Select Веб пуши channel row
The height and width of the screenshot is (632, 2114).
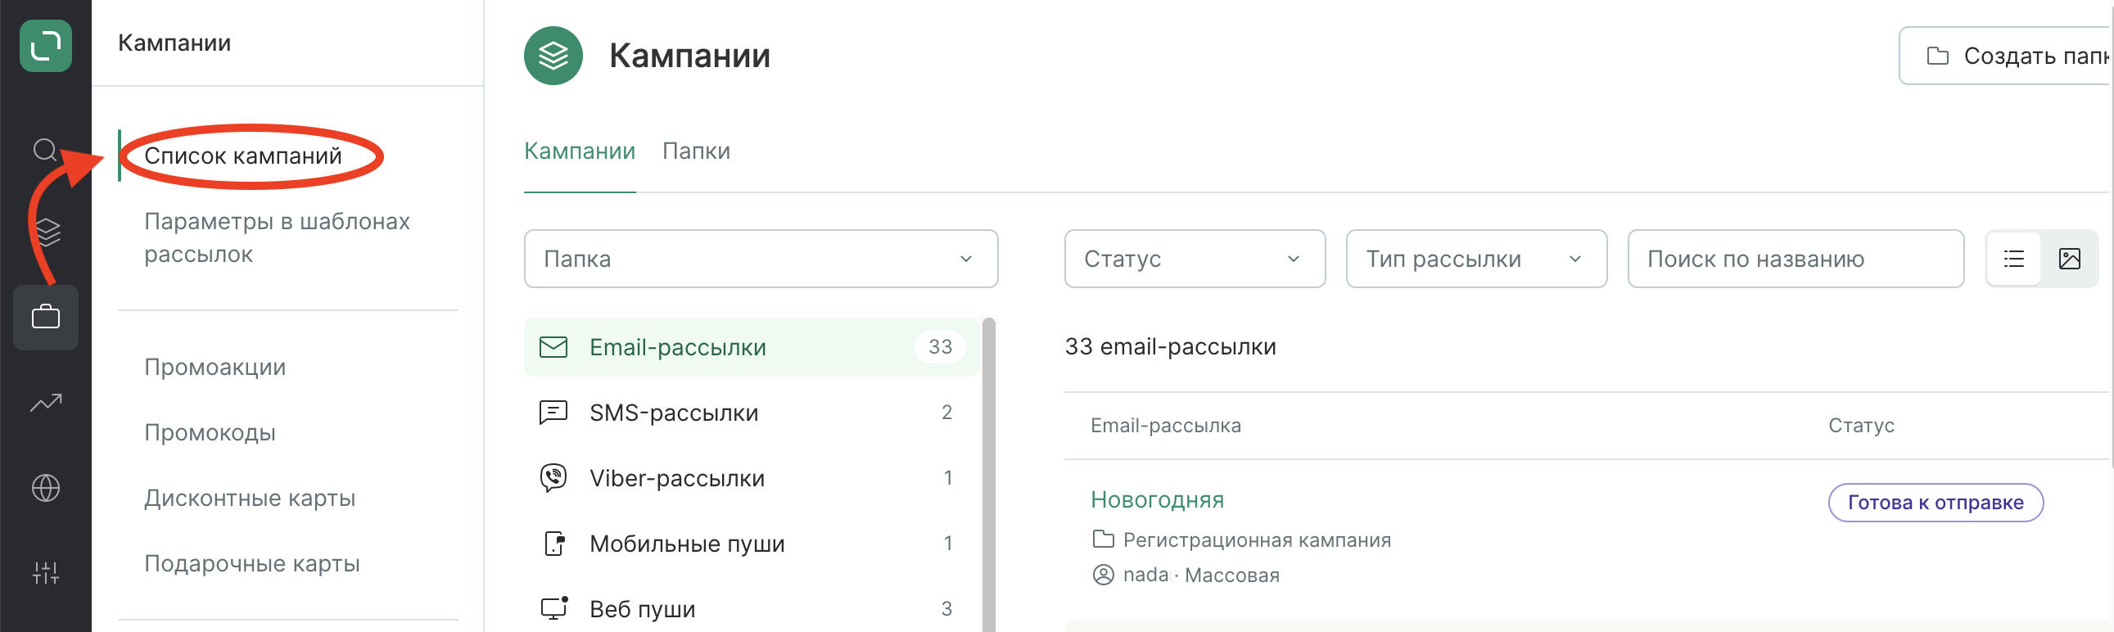point(751,608)
